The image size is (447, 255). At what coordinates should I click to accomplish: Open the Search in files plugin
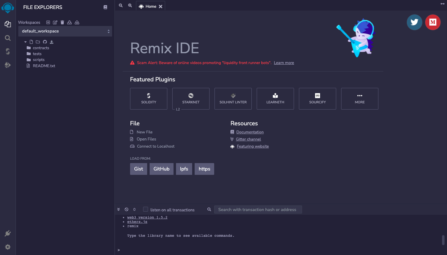coord(8,38)
